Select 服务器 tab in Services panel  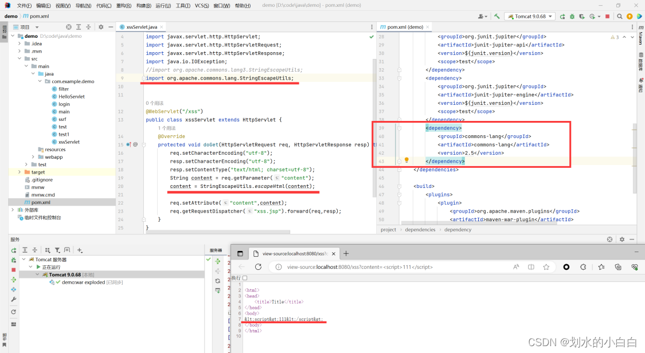[x=216, y=250]
